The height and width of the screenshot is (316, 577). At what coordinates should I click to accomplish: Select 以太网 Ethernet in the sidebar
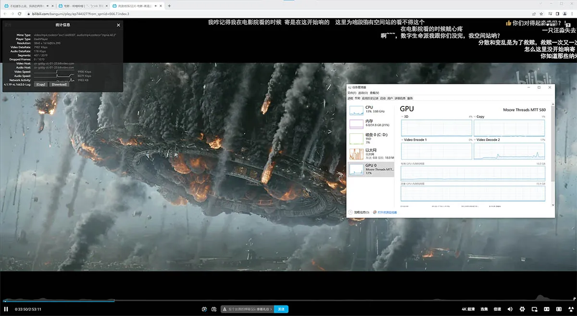coord(371,153)
